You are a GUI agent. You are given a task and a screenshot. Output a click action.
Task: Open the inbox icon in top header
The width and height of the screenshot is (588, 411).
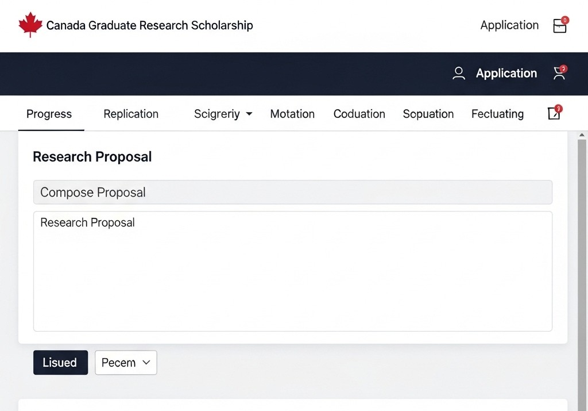click(x=560, y=25)
